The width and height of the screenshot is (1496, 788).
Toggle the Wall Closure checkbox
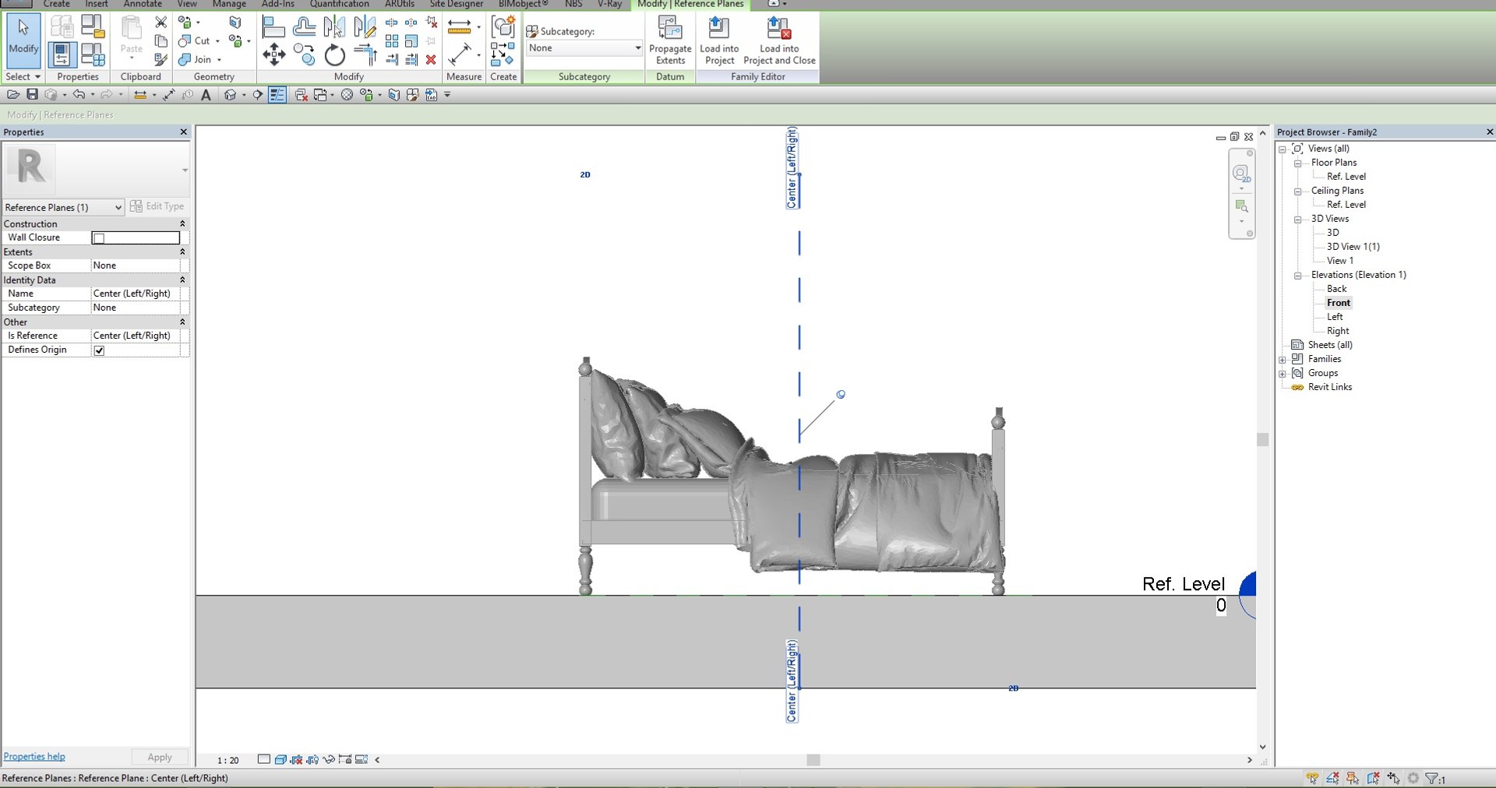(x=99, y=238)
